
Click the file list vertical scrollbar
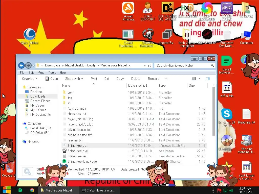tap(213, 111)
